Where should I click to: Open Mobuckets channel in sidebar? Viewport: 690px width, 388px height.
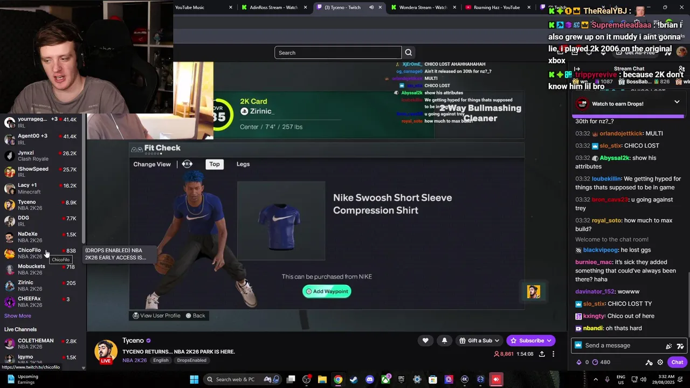40,269
